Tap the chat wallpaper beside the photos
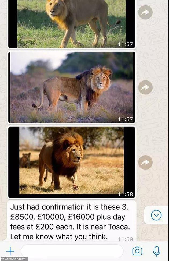Viewport: 169px width, 261px height. (153, 125)
